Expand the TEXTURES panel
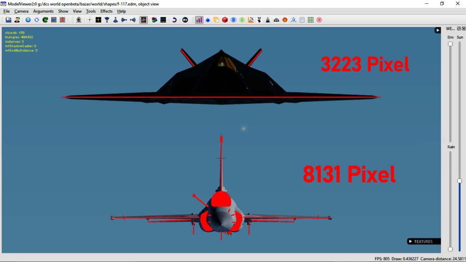 click(x=424, y=241)
